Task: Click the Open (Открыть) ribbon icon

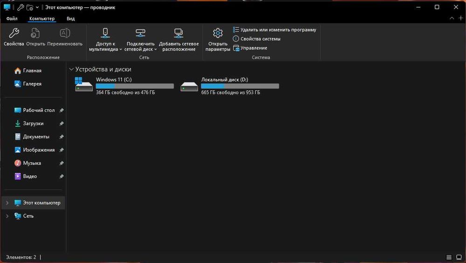Action: (35, 33)
